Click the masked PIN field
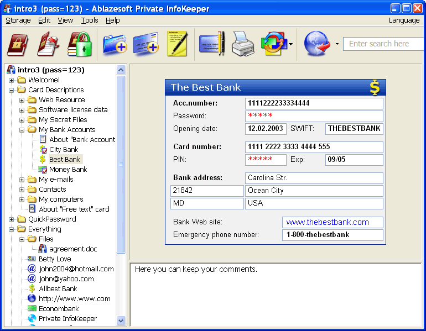This screenshot has width=426, height=331. [x=266, y=160]
